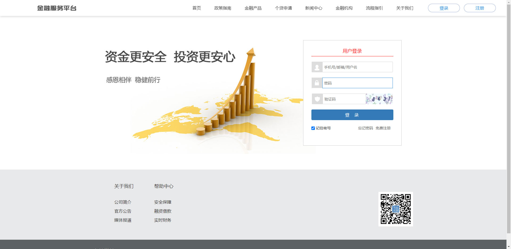The height and width of the screenshot is (249, 511).
Task: Click the QR code image in footer
Action: pyautogui.click(x=395, y=209)
